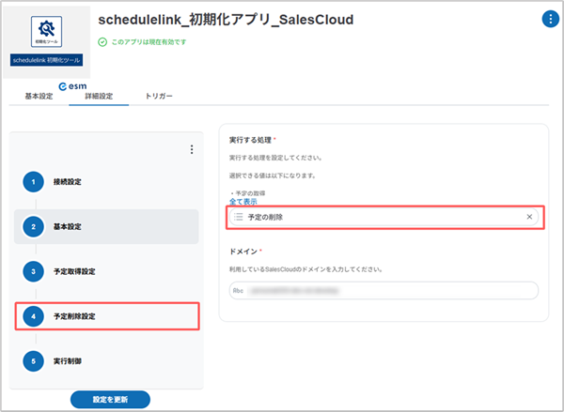Click the 全て表示 link
This screenshot has width=564, height=412.
pyautogui.click(x=243, y=201)
